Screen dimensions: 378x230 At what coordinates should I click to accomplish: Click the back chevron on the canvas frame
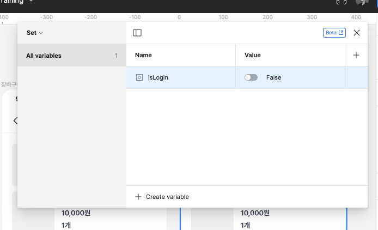coord(16,120)
